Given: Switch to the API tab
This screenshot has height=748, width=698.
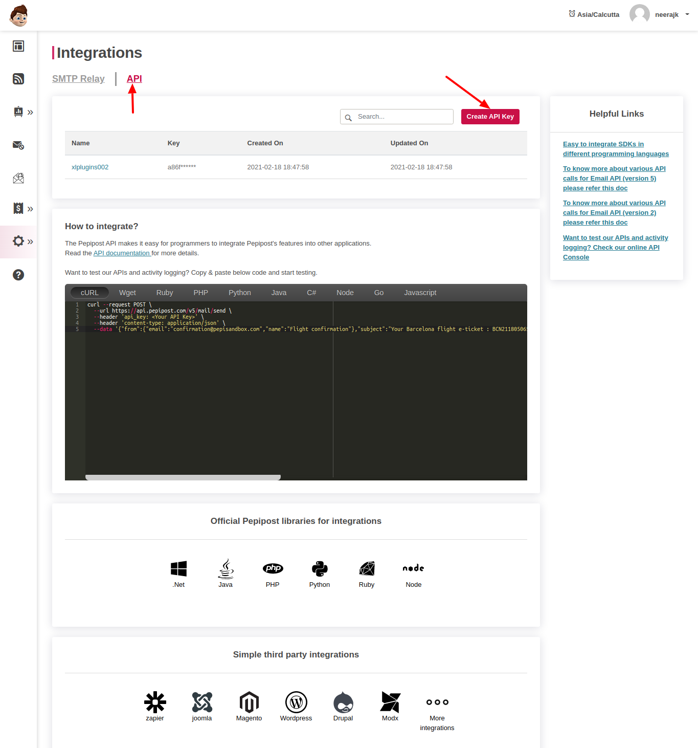Looking at the screenshot, I should click(x=134, y=79).
